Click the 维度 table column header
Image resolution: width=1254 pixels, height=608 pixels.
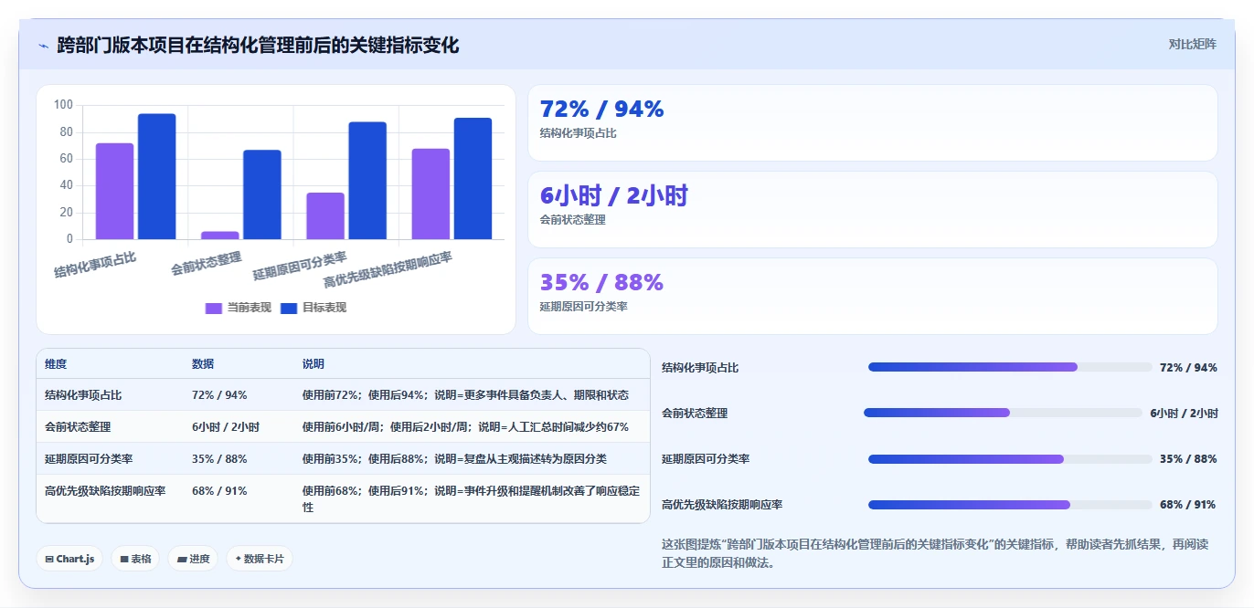pyautogui.click(x=56, y=363)
